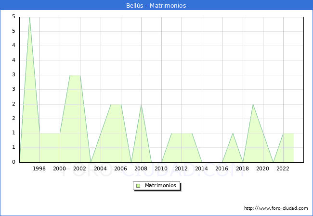
Task: Select the 1998 x-axis label
Action: [x=39, y=168]
